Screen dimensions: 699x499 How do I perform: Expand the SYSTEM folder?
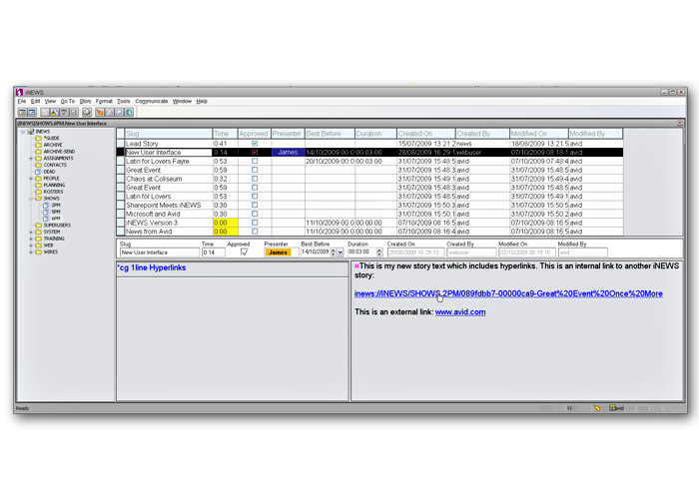[x=31, y=232]
